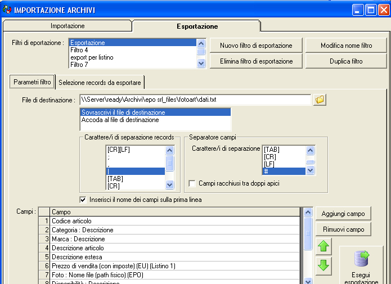
Task: Select [CR][LF] as record separator
Action: 136,150
